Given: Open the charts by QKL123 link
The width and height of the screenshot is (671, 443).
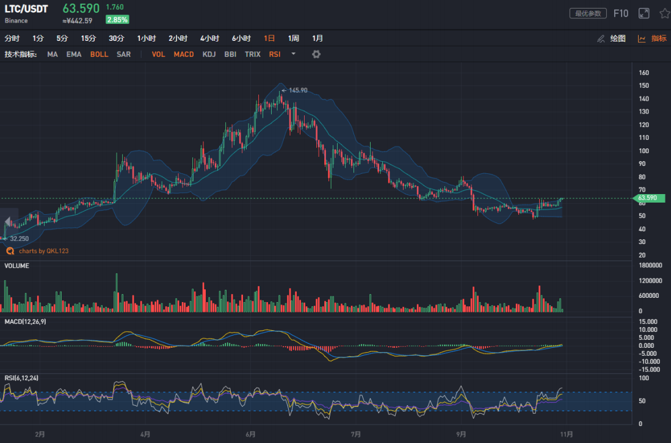Looking at the screenshot, I should coord(43,251).
